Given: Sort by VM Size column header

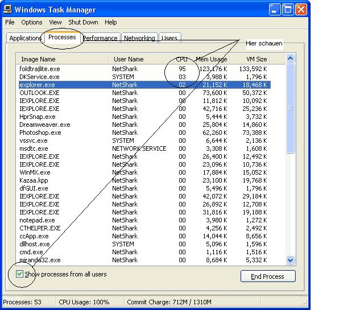Looking at the screenshot, I should pos(250,59).
